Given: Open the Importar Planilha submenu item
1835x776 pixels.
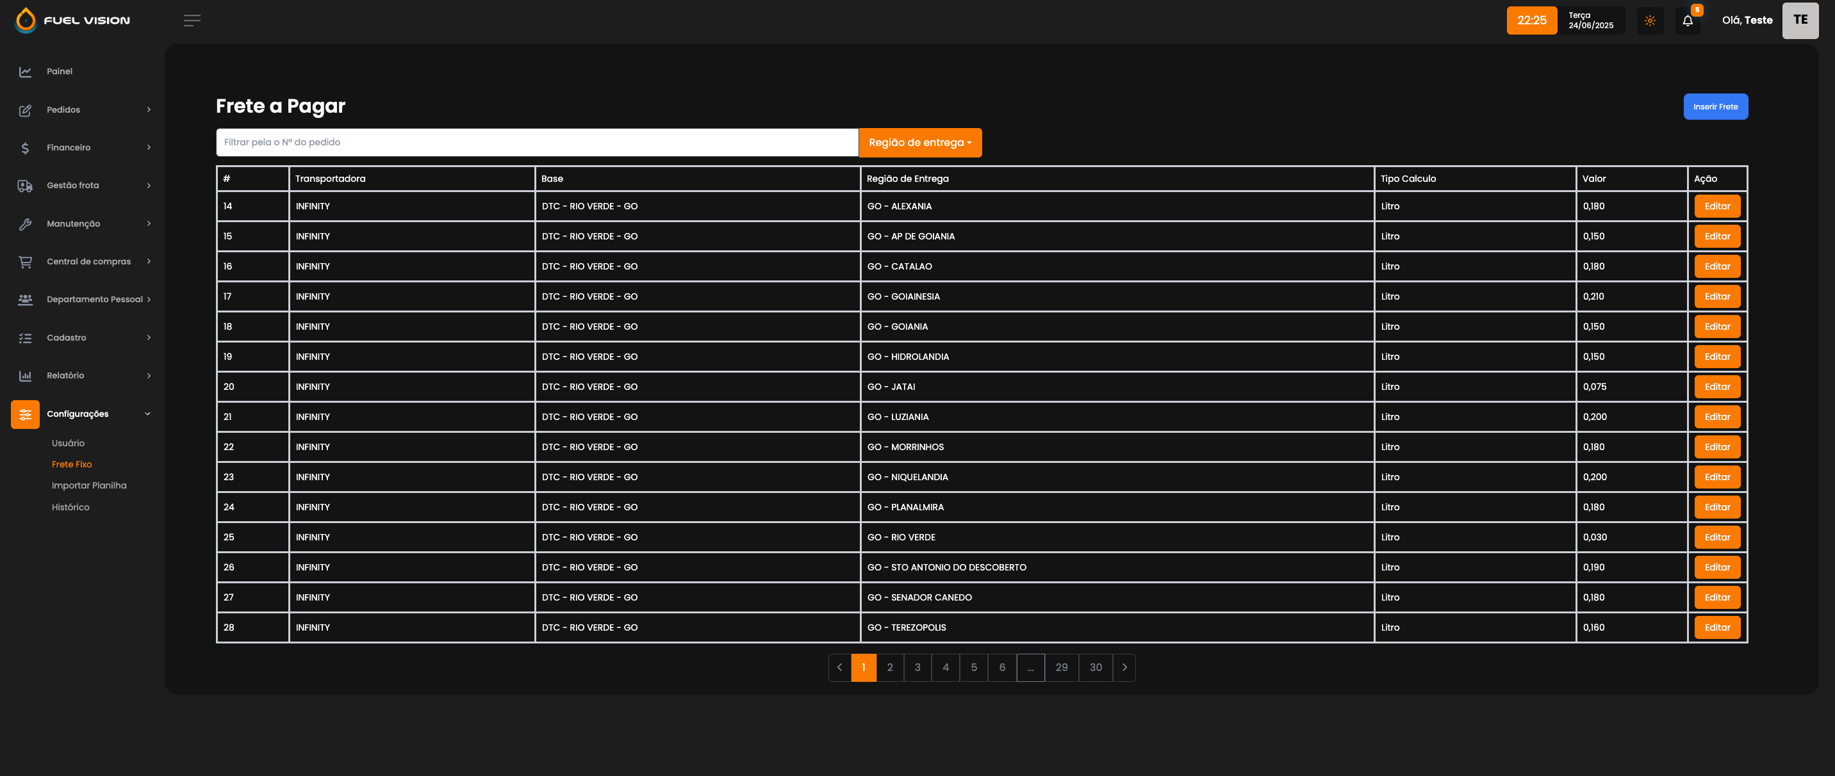Looking at the screenshot, I should click(x=89, y=485).
